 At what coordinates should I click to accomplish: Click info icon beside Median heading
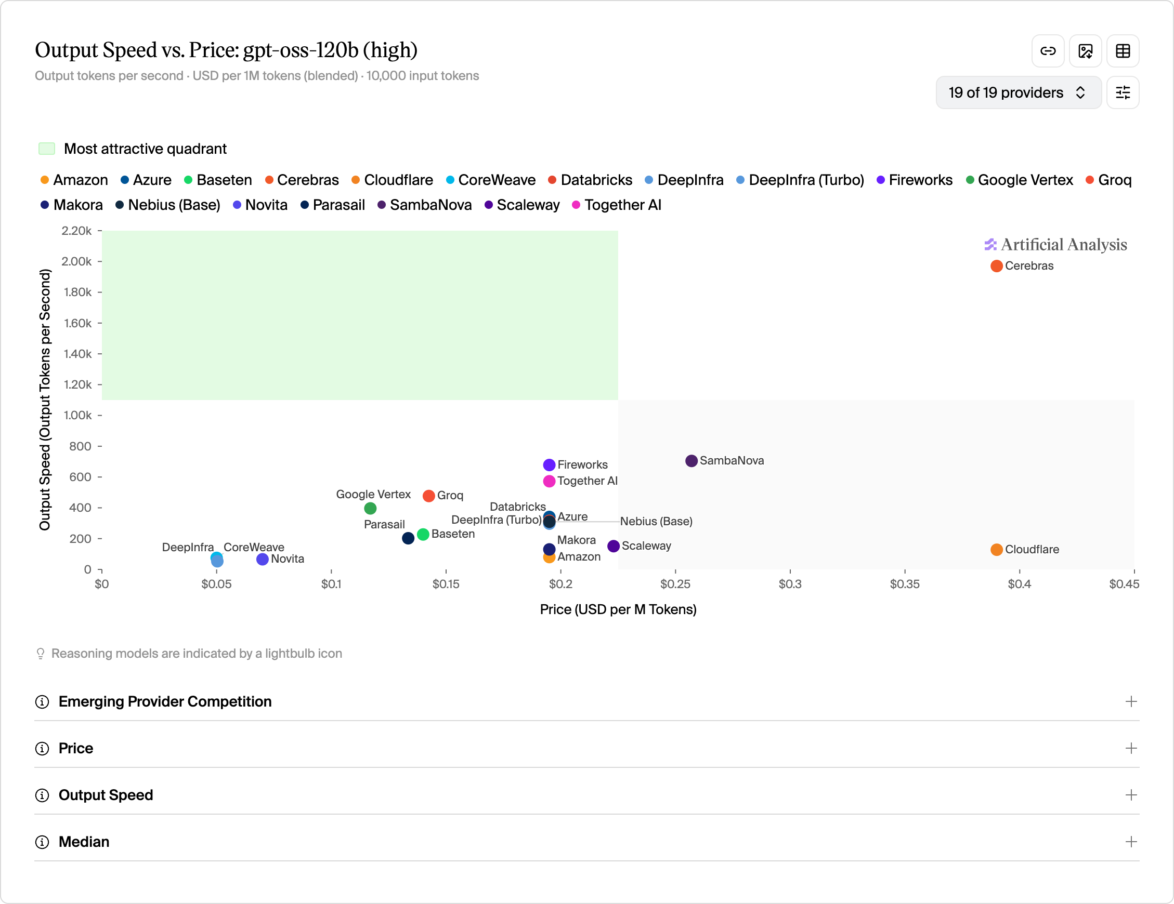(x=42, y=842)
